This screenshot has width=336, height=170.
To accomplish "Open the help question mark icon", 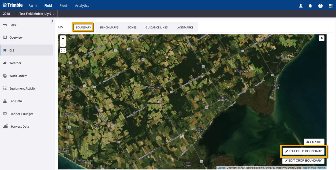I will (x=320, y=6).
